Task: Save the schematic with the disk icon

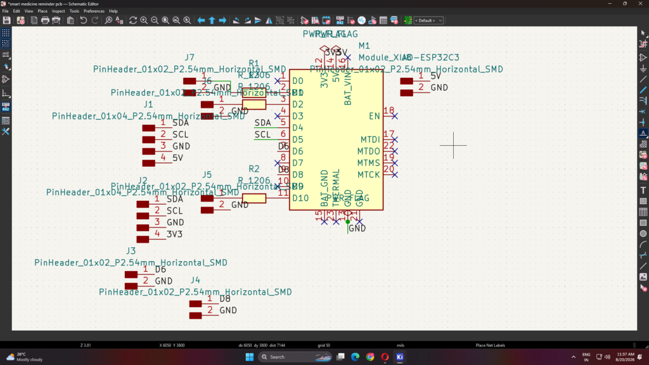Action: [x=6, y=20]
